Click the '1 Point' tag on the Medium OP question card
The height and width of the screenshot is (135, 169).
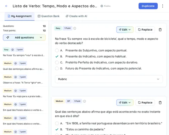pos(77,101)
